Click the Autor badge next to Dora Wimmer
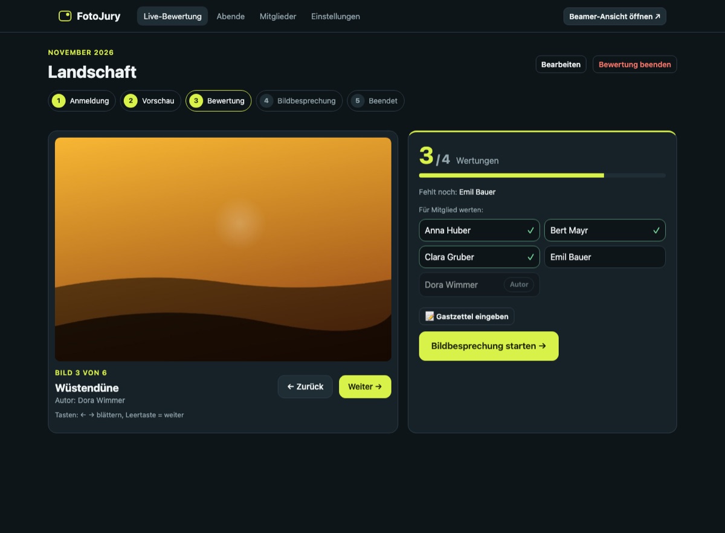This screenshot has width=725, height=533. tap(519, 285)
